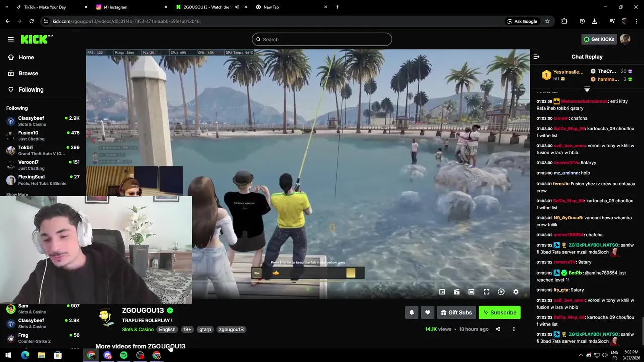Subscribe to ZGOUGOU13
This screenshot has width=644, height=362.
point(500,313)
